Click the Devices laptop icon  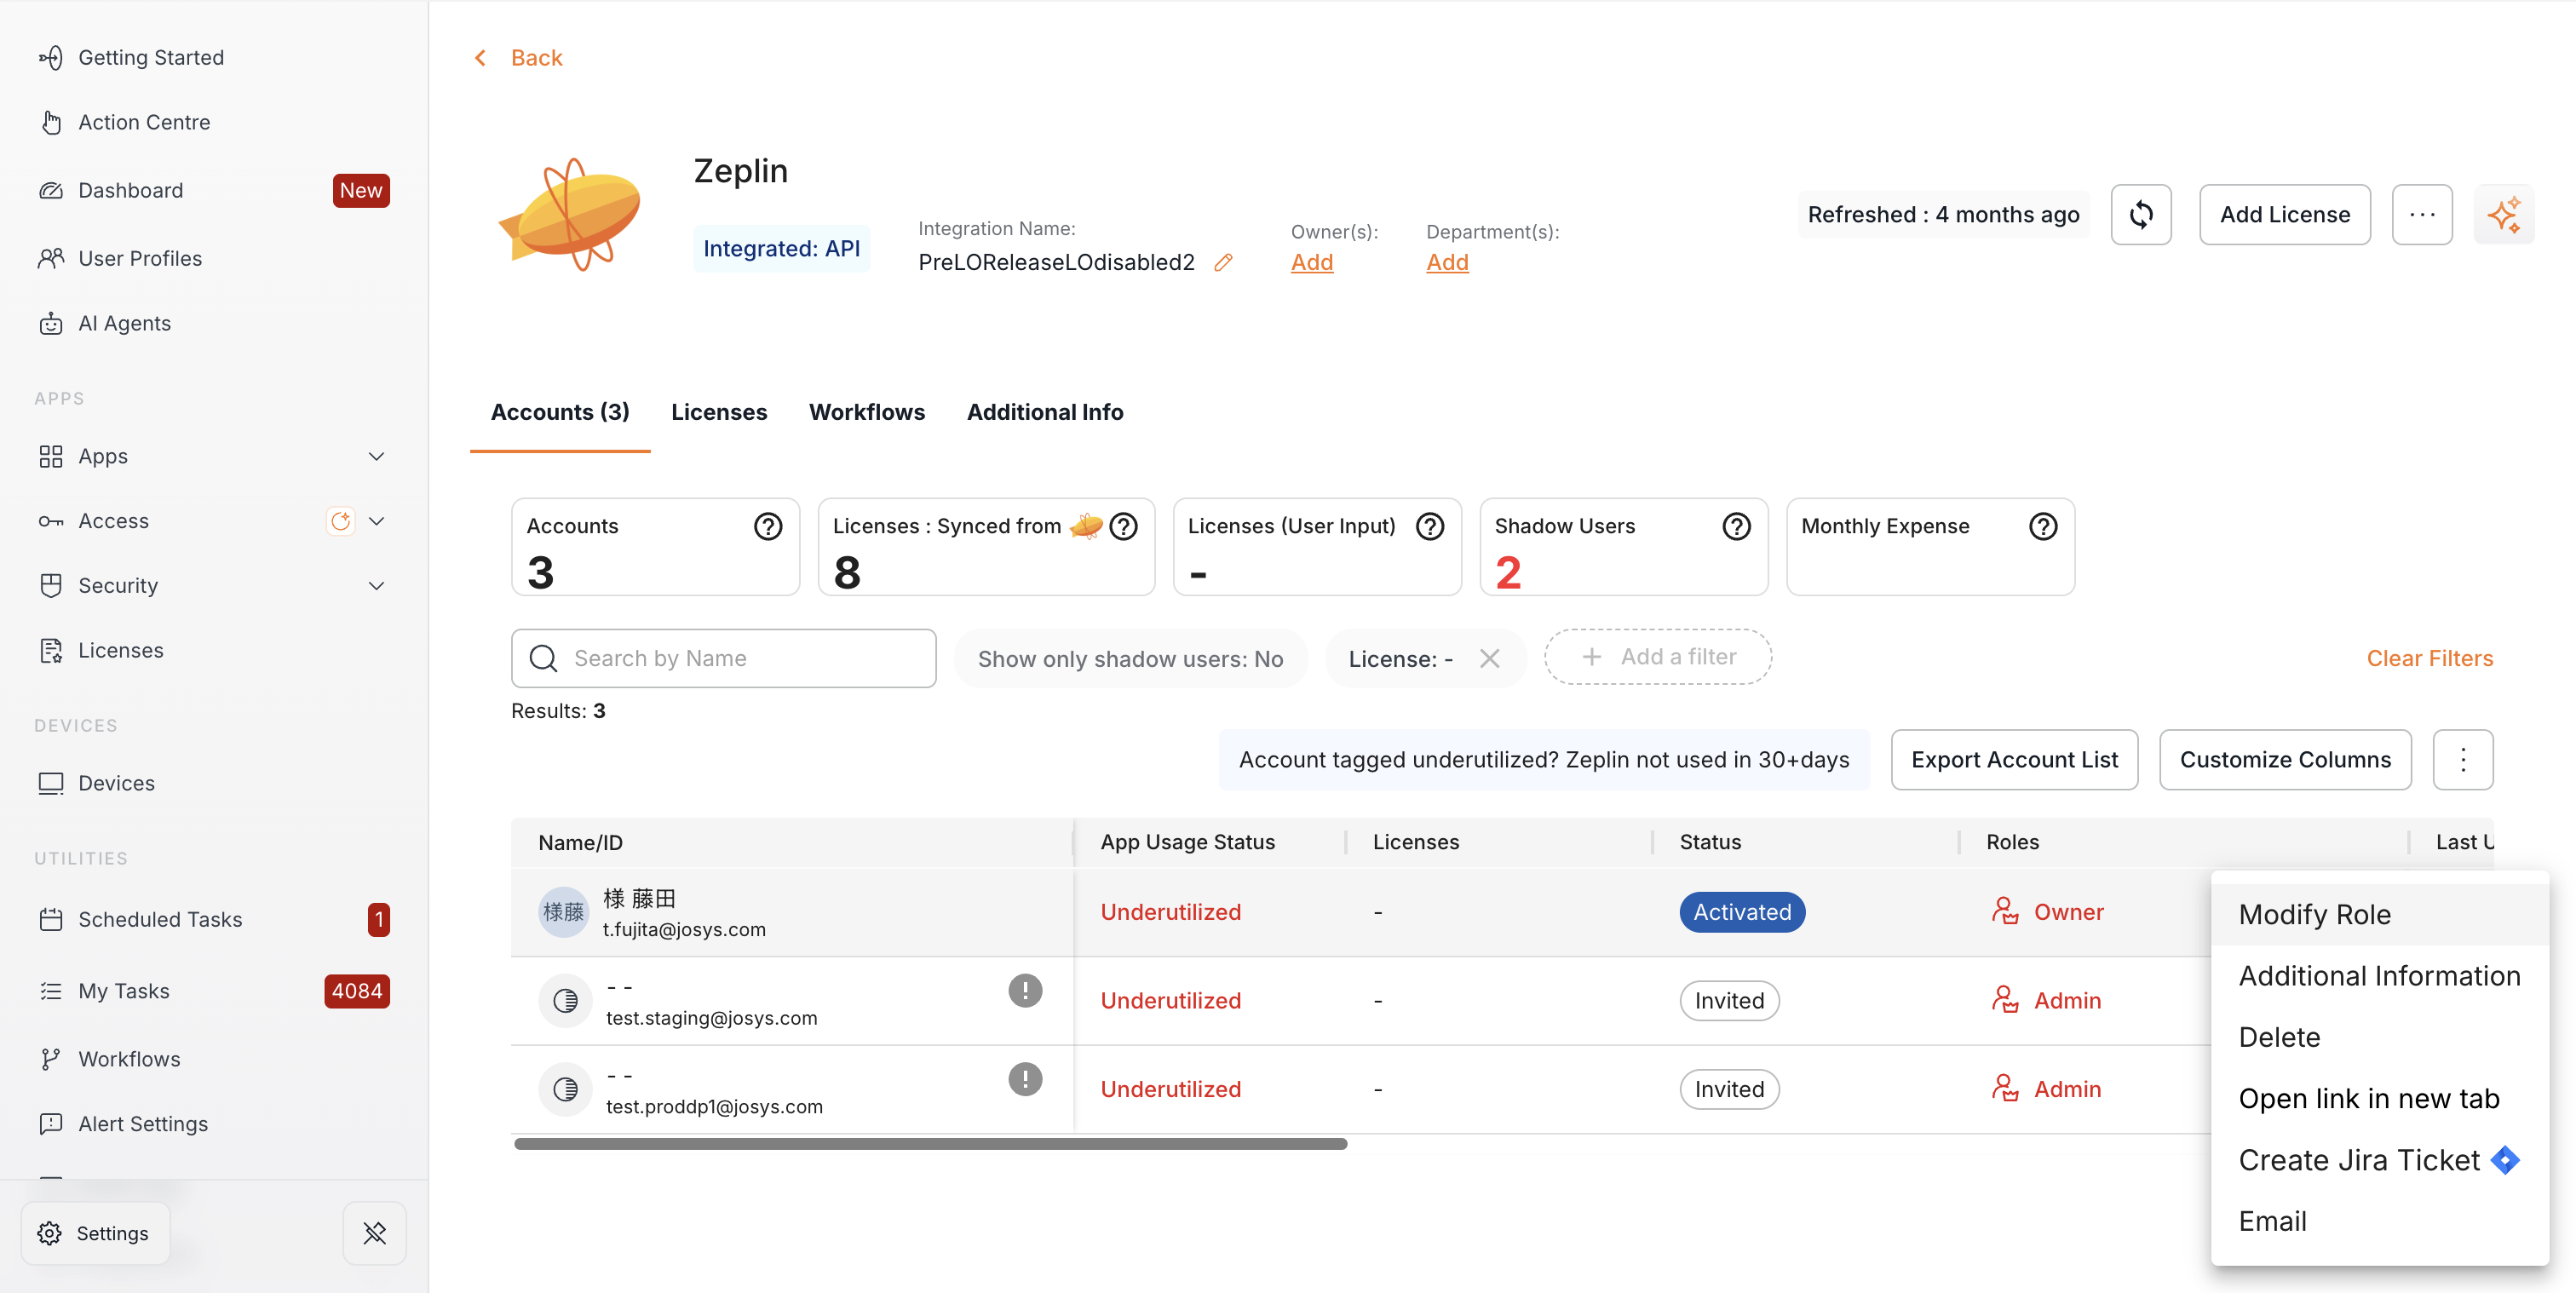[51, 783]
